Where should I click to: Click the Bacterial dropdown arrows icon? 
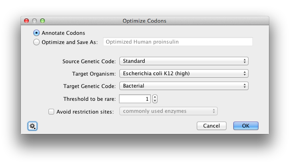244,86
